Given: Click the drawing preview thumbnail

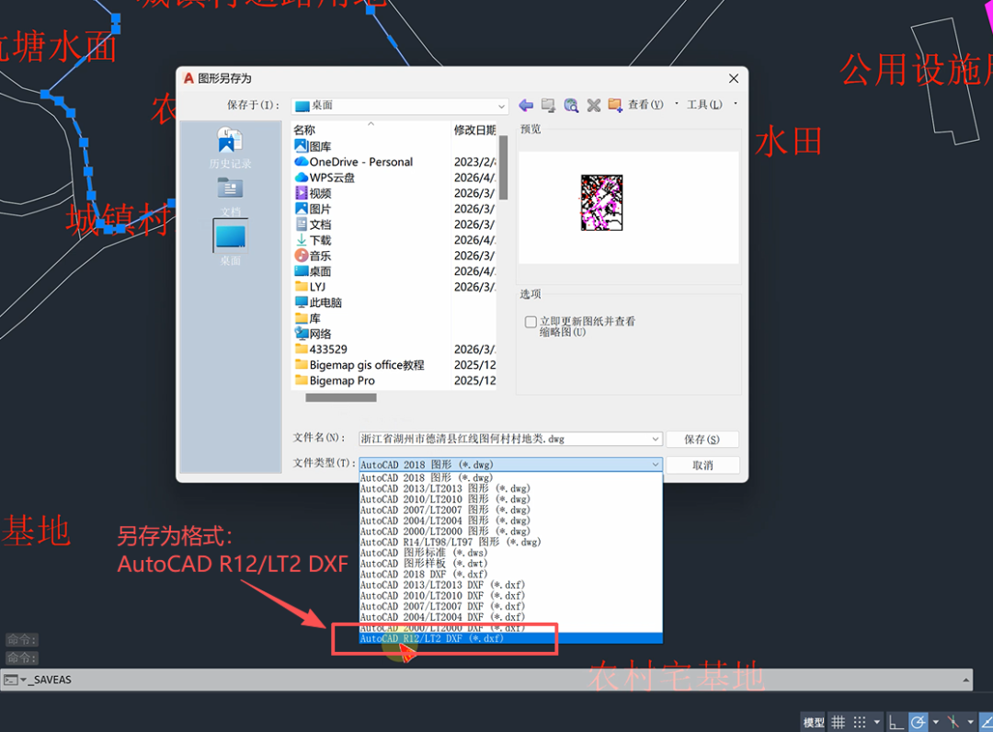Looking at the screenshot, I should click(601, 202).
